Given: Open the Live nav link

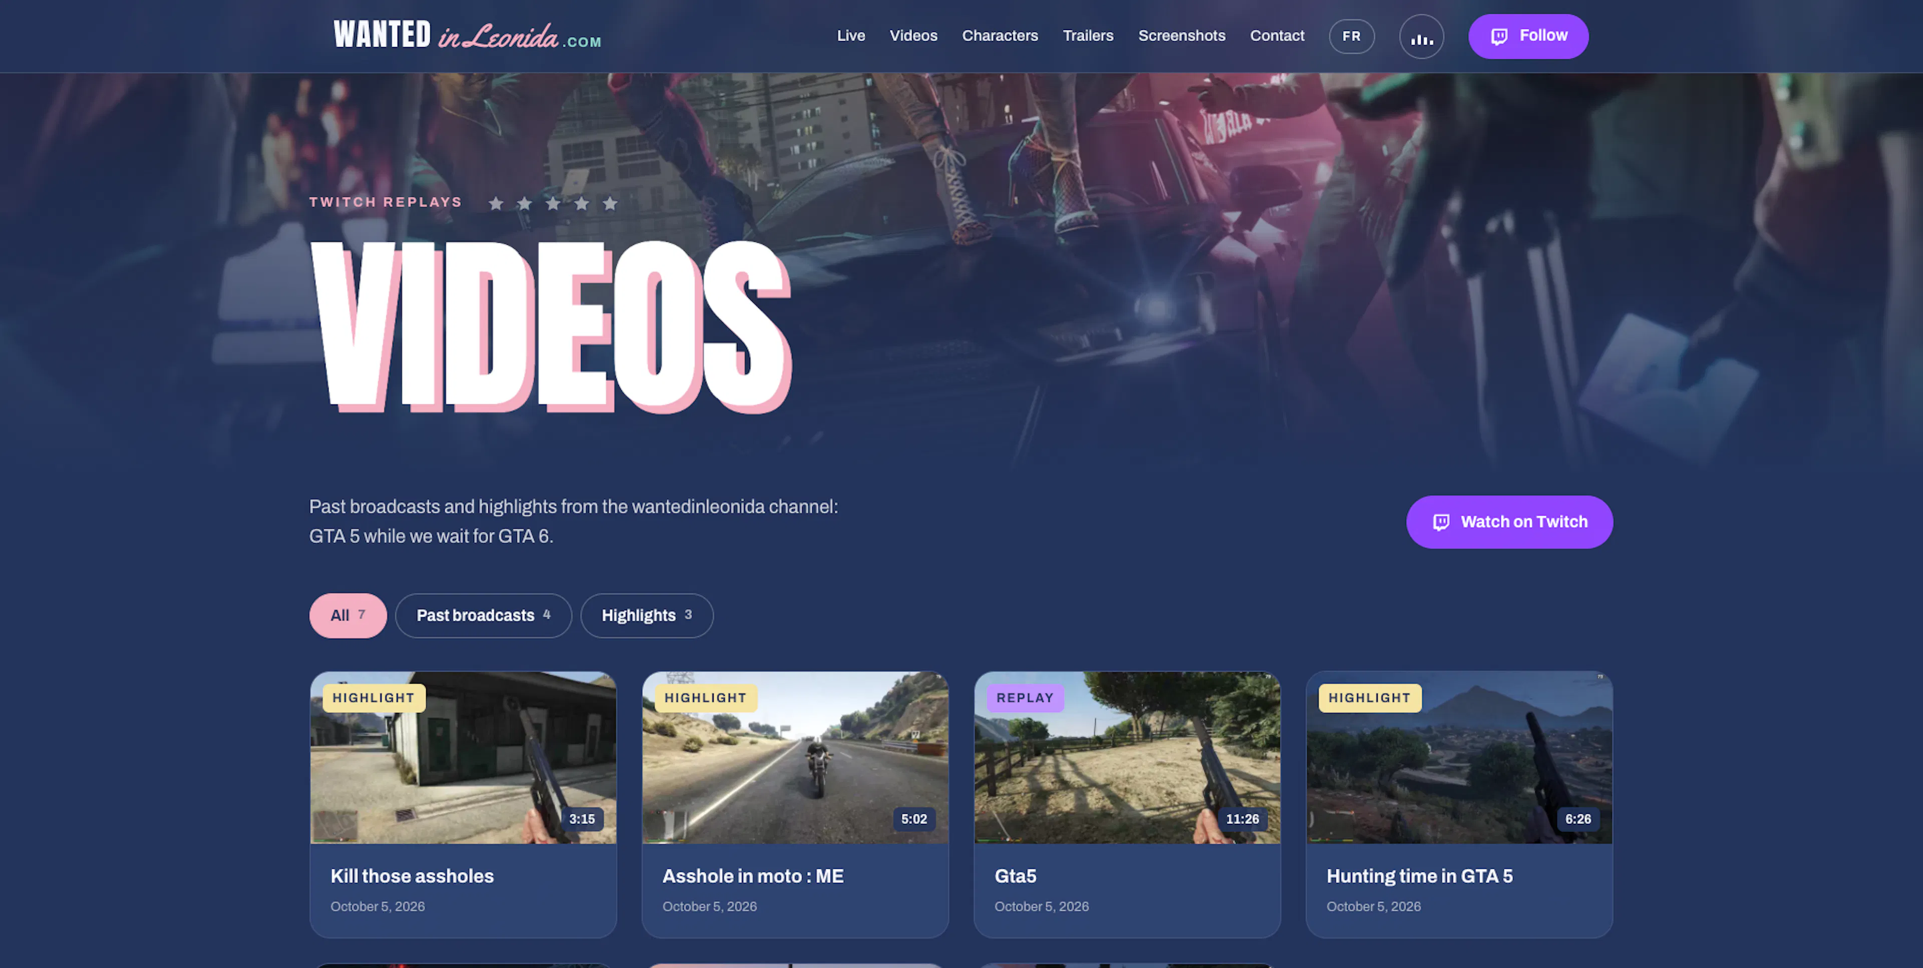Looking at the screenshot, I should click(x=850, y=36).
